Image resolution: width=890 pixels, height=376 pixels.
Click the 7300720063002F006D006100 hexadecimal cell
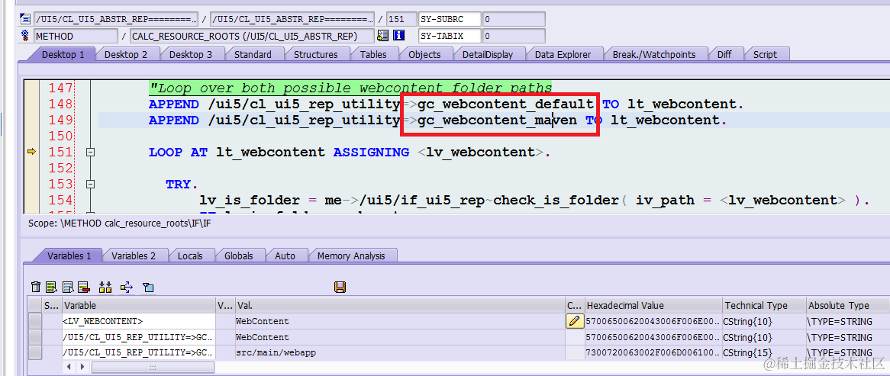[653, 353]
